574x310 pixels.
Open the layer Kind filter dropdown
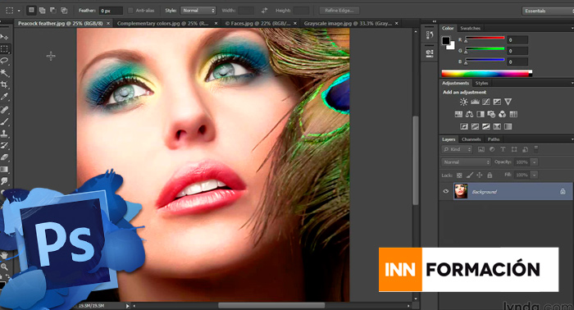tap(457, 149)
